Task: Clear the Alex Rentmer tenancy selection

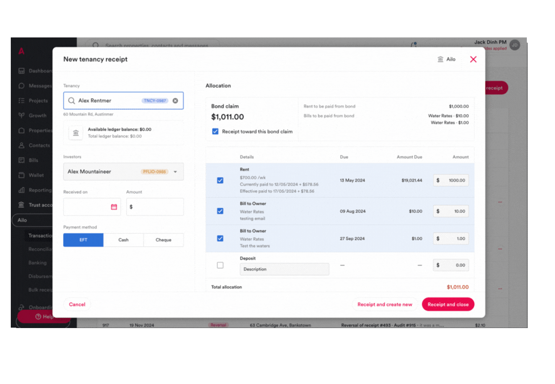Action: coord(175,101)
